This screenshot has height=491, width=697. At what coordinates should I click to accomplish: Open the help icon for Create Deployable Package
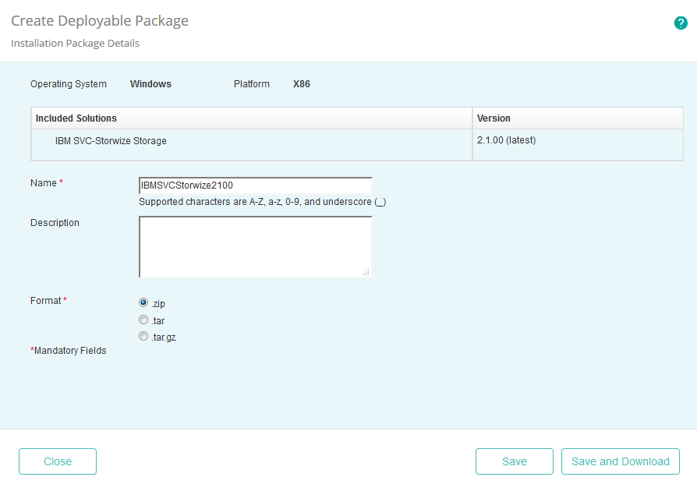click(x=680, y=23)
